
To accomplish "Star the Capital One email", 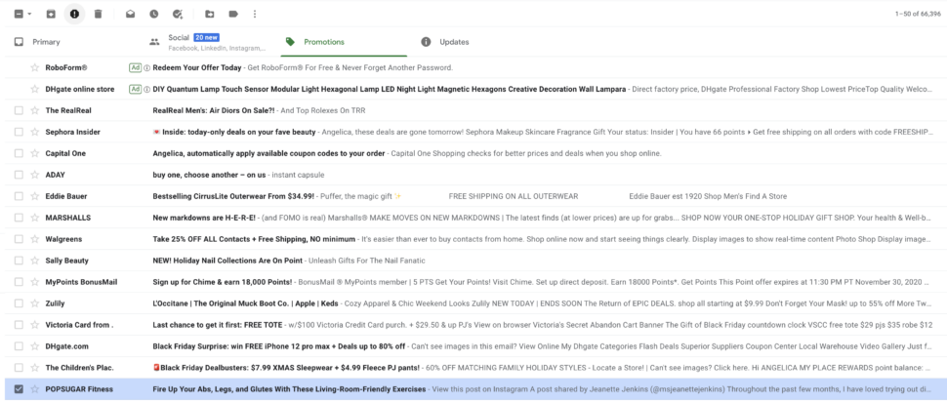I will [35, 153].
